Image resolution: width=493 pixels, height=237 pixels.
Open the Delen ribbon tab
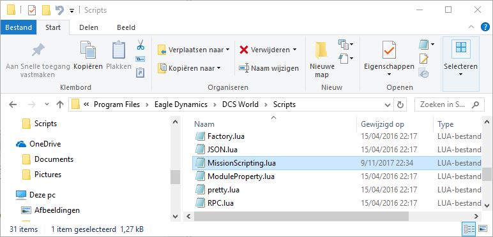pyautogui.click(x=89, y=27)
